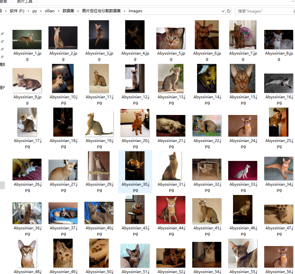Select Abyssinian_12.jpg thumbnail
Image resolution: width=295 pixels, height=274 pixels.
tap(135, 78)
